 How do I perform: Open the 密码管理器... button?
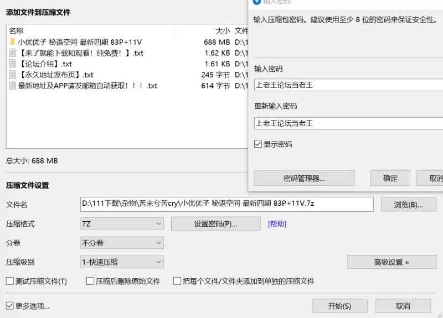tap(304, 178)
